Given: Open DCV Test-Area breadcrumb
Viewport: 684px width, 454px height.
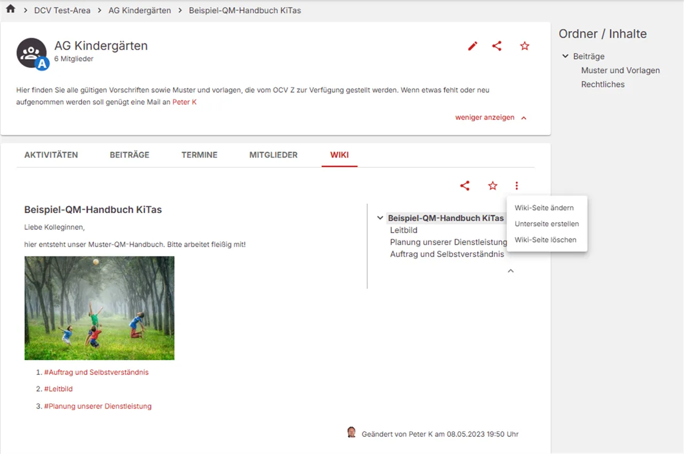Looking at the screenshot, I should 62,10.
